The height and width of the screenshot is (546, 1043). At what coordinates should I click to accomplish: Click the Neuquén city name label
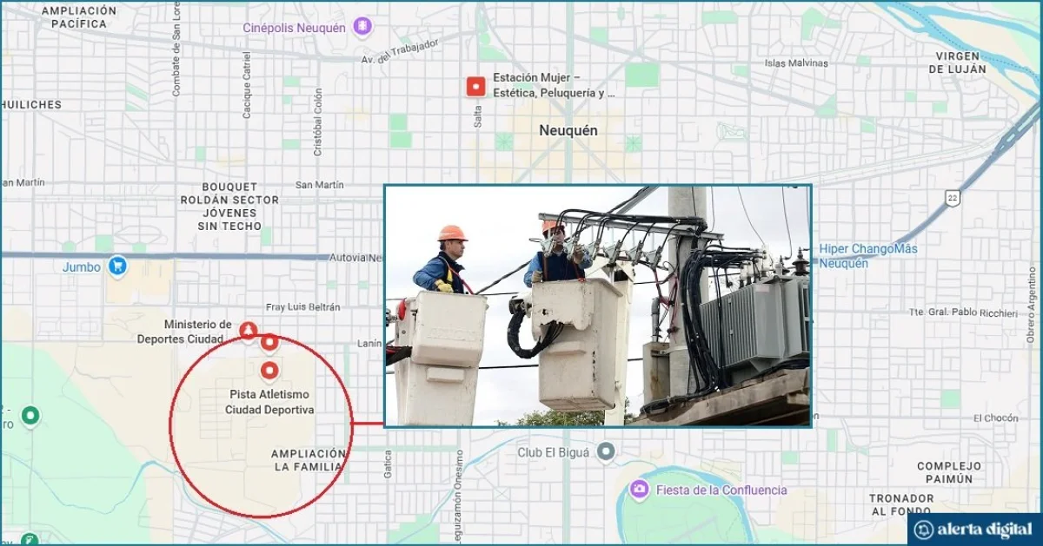[568, 130]
